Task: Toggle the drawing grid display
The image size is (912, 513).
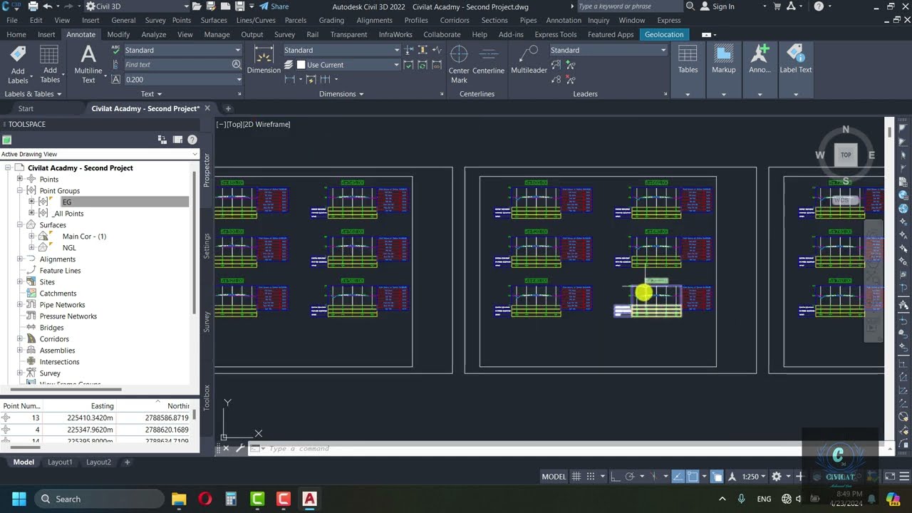Action: (576, 477)
